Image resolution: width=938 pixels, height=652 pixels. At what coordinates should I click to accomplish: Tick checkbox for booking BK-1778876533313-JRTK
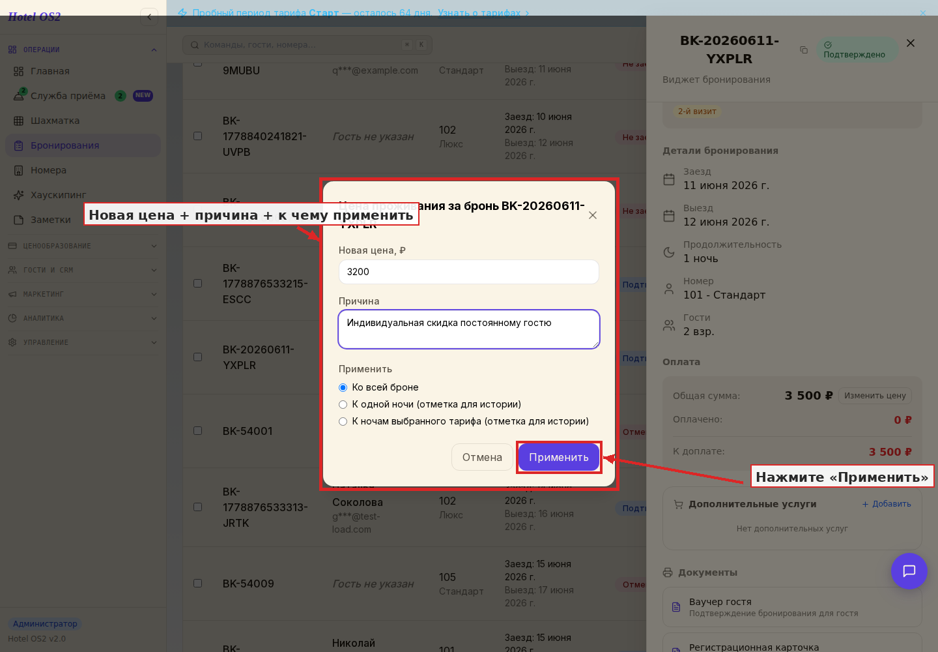[x=197, y=507]
